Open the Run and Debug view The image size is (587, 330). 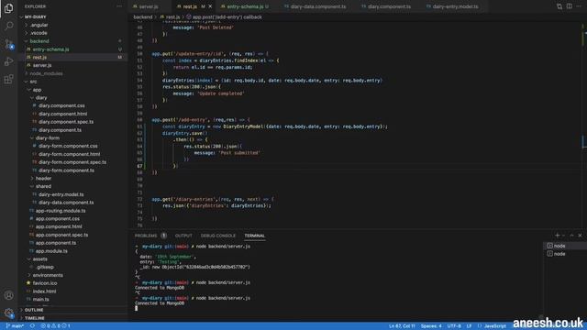tap(8, 61)
